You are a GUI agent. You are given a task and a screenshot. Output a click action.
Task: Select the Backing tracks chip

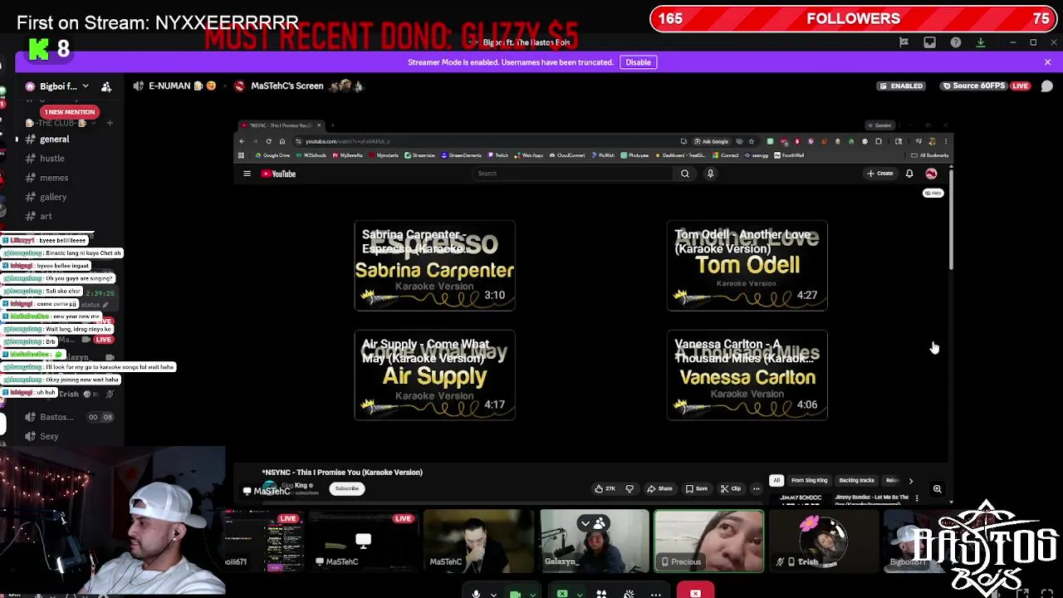(856, 480)
